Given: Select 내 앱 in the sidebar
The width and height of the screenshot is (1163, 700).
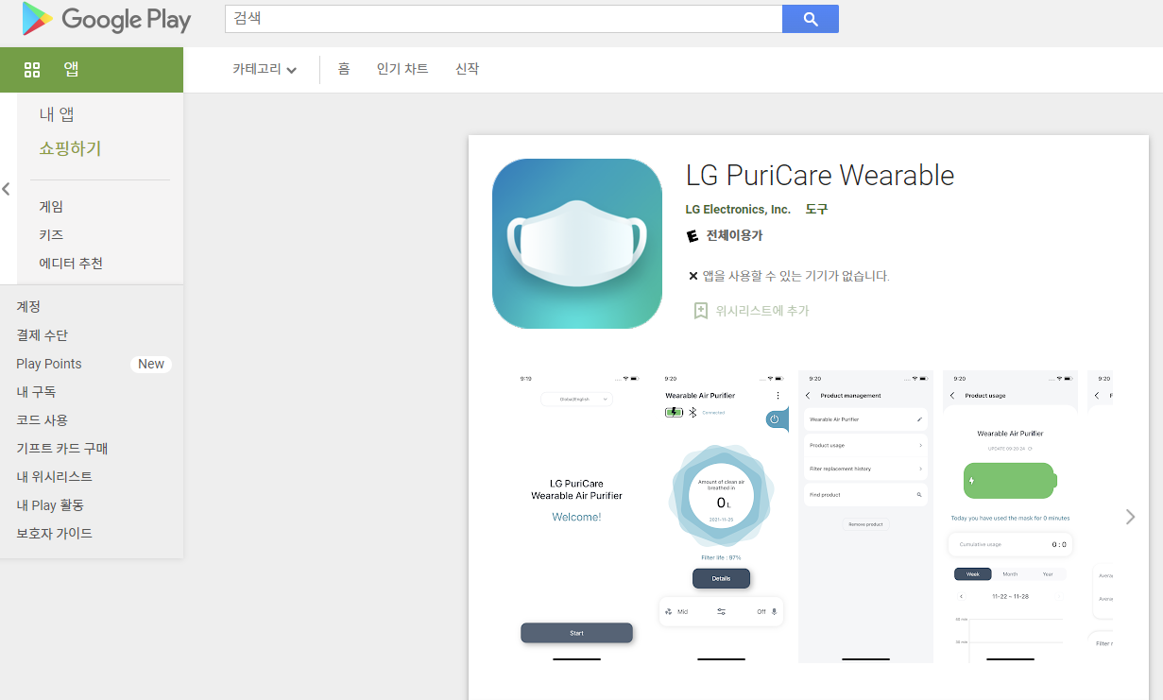Looking at the screenshot, I should tap(57, 114).
